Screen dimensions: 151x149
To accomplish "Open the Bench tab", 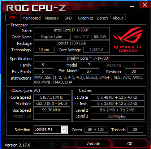I will (103, 18).
